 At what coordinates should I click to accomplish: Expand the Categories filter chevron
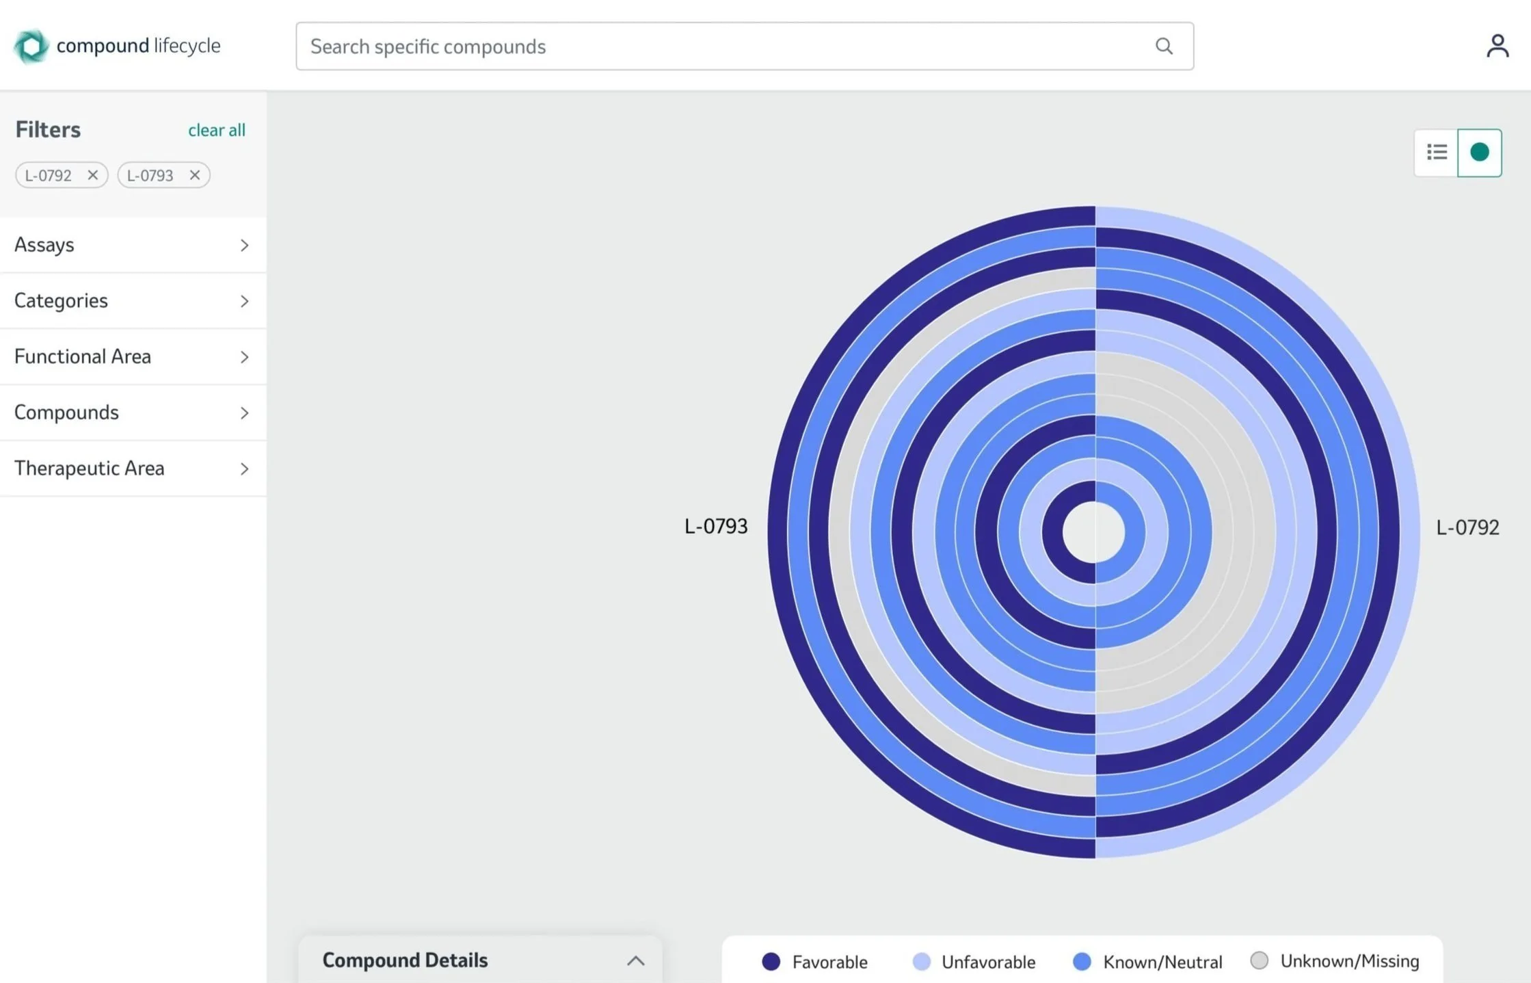coord(244,301)
